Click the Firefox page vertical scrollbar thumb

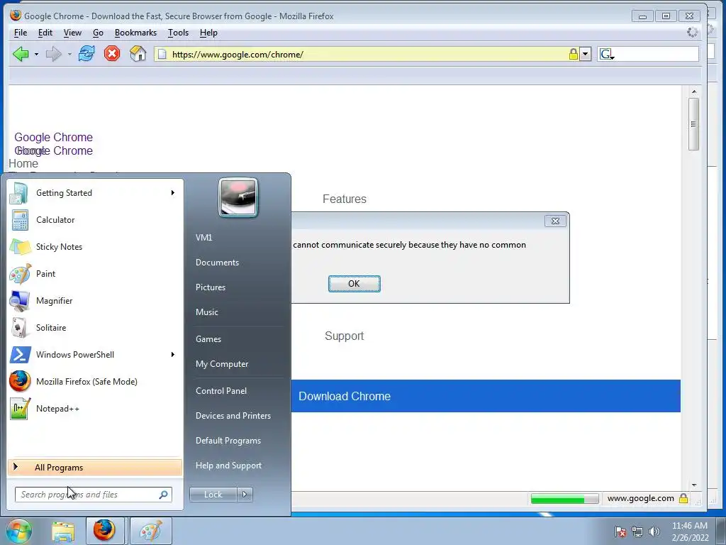pyautogui.click(x=693, y=124)
